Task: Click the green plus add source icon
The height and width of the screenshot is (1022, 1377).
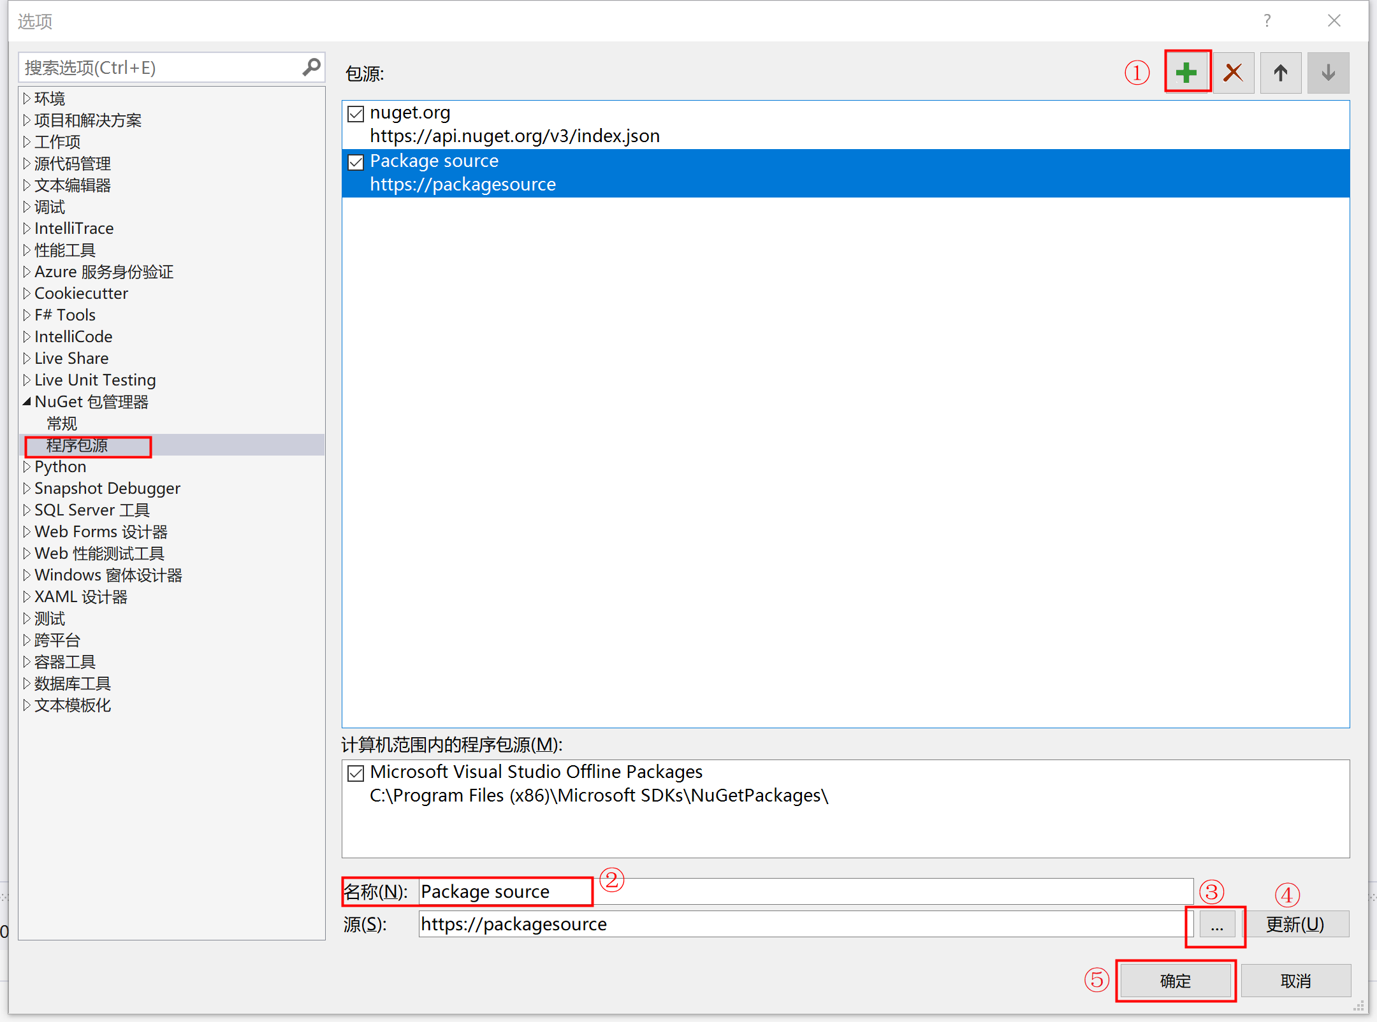Action: (x=1186, y=73)
